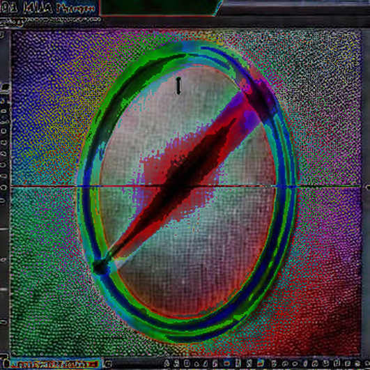Click the menu text row below the title
Viewport: 370px width, 370px height.
[x=50, y=21]
